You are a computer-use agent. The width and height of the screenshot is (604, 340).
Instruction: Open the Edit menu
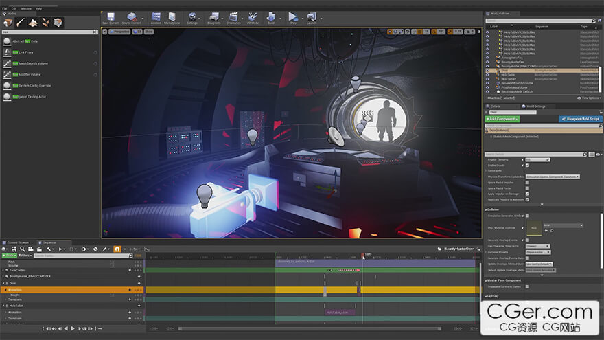14,8
